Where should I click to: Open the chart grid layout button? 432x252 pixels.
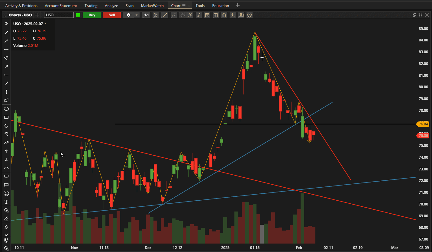coord(215,15)
